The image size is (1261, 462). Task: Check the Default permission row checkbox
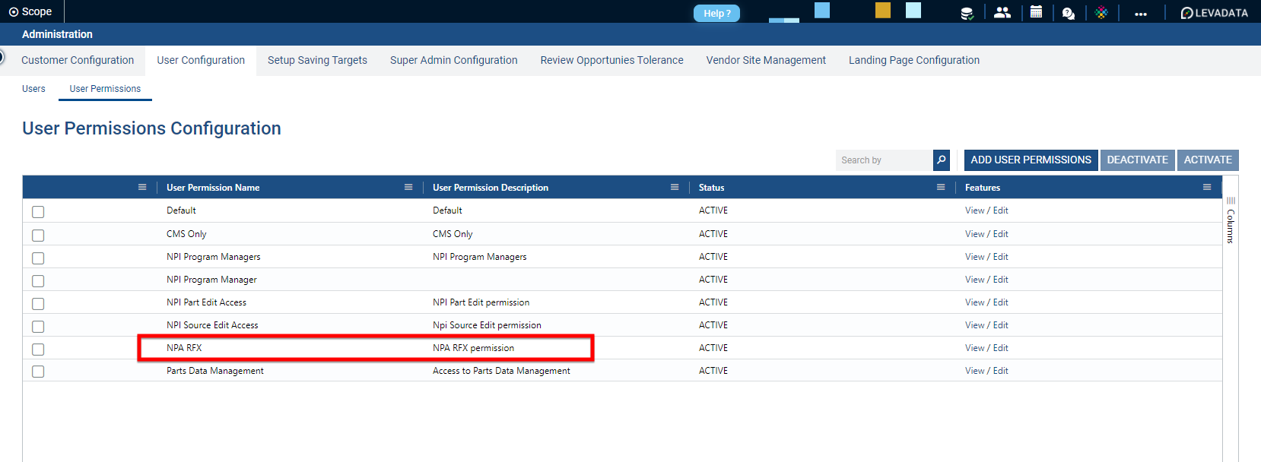point(38,212)
